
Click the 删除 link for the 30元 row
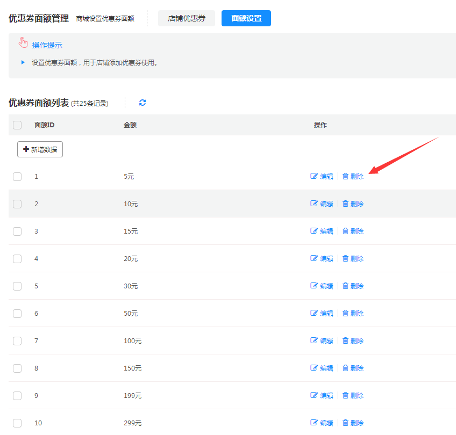(x=357, y=286)
